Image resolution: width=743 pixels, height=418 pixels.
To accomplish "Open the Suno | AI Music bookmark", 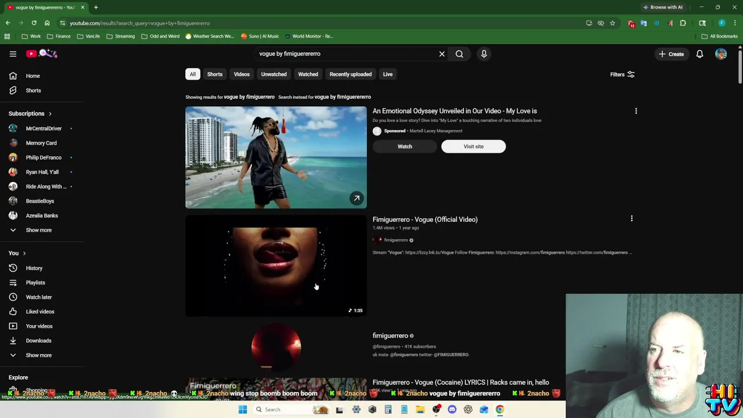I will point(260,36).
